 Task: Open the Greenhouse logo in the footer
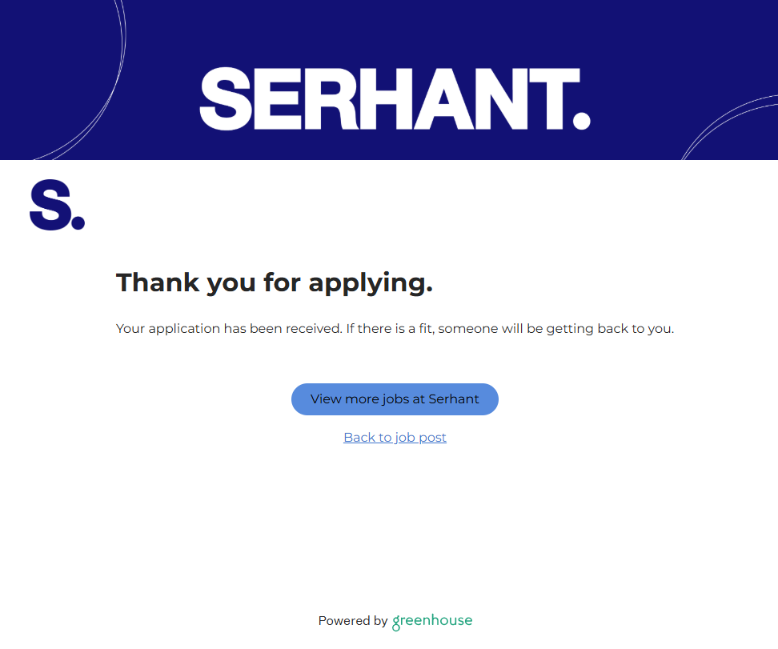click(x=432, y=621)
